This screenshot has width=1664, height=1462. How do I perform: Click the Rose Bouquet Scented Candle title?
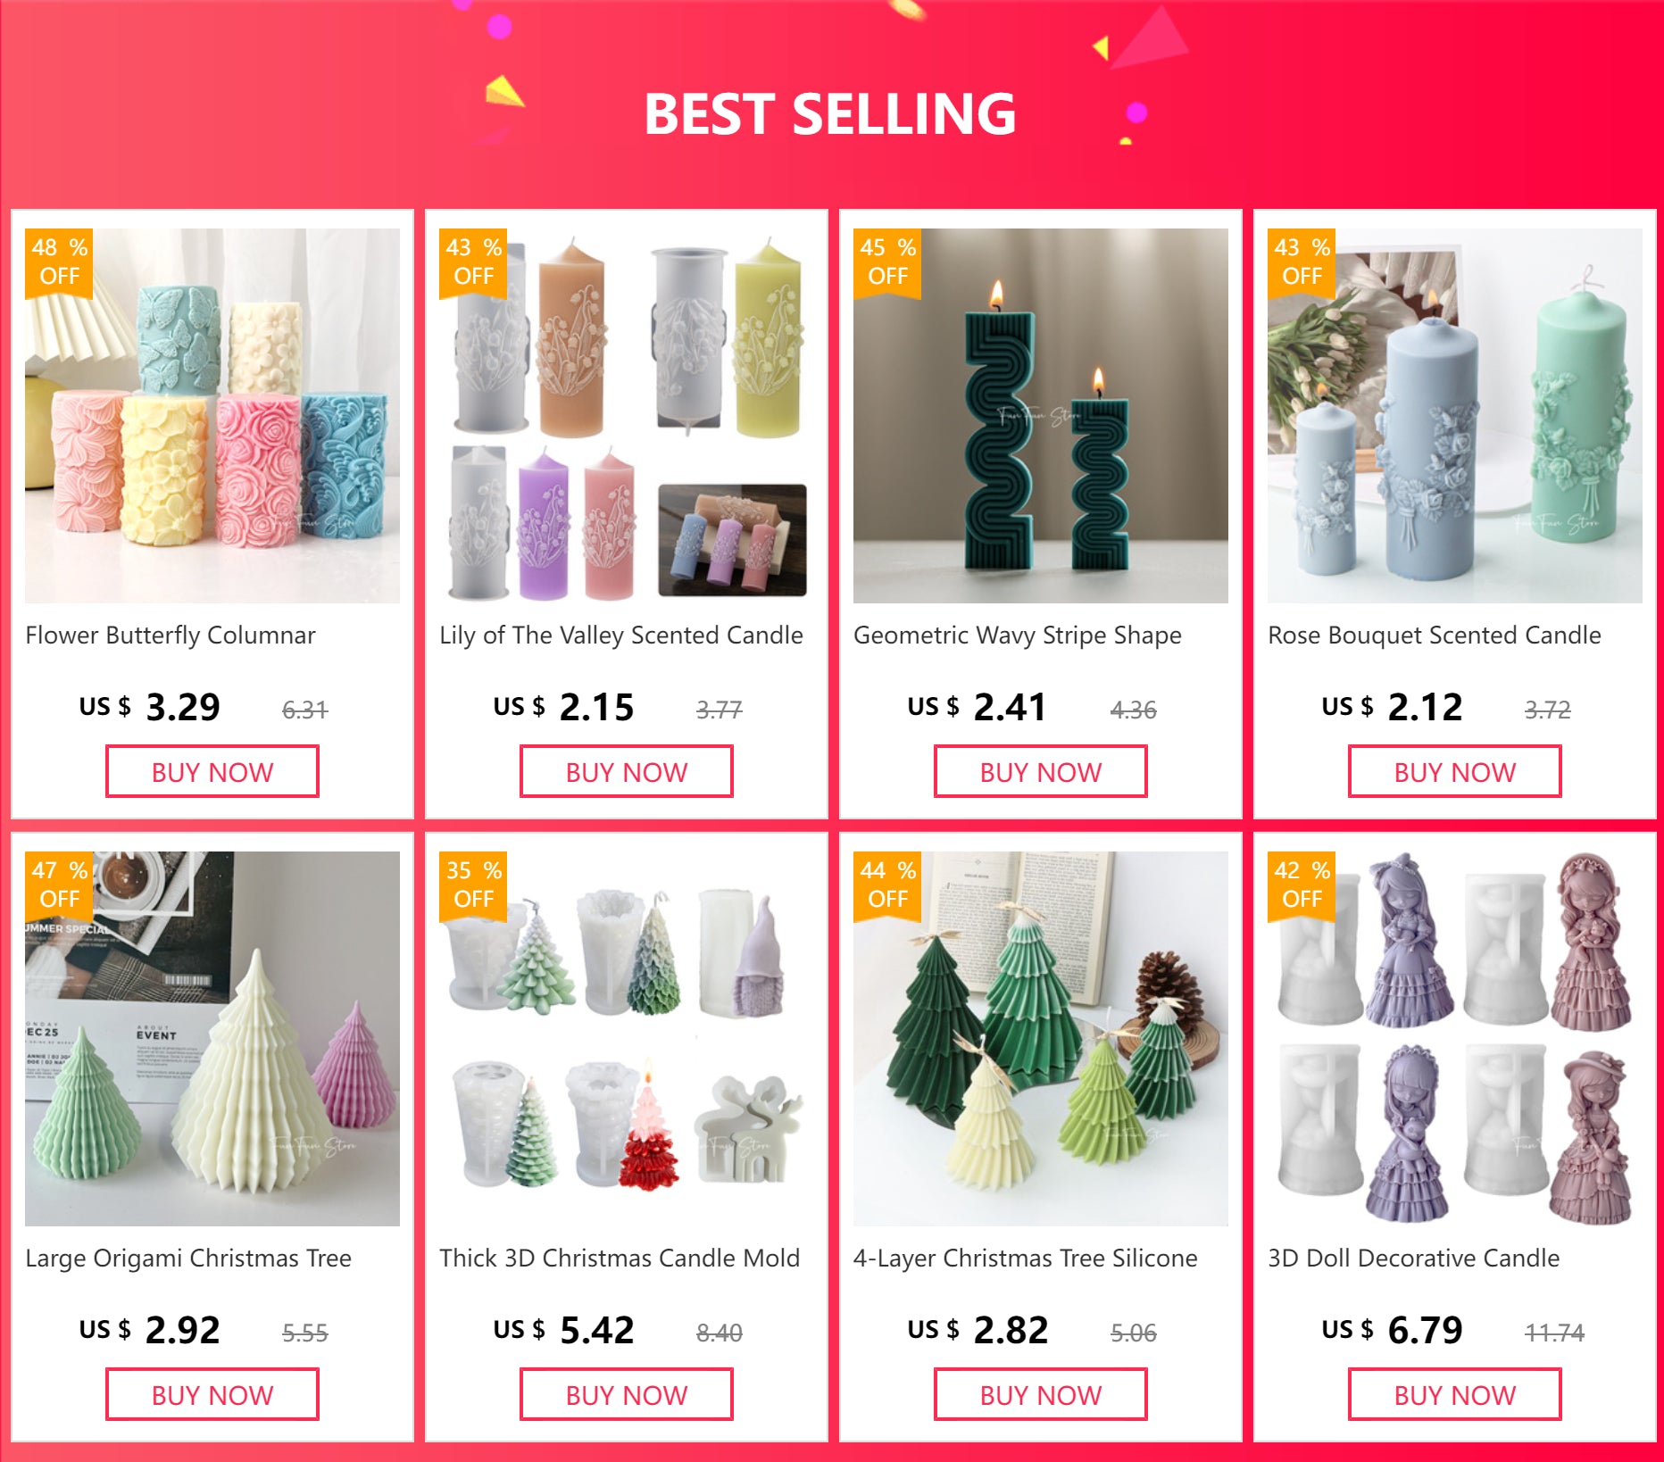1435,635
